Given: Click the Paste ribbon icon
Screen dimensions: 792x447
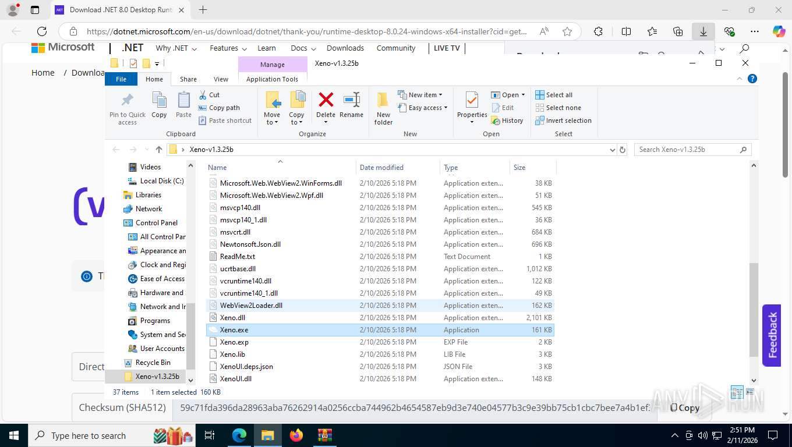Looking at the screenshot, I should [x=183, y=105].
